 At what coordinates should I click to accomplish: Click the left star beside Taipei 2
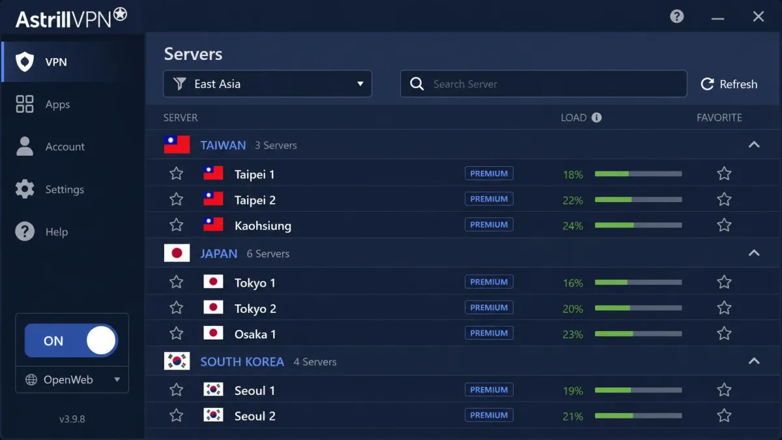176,199
